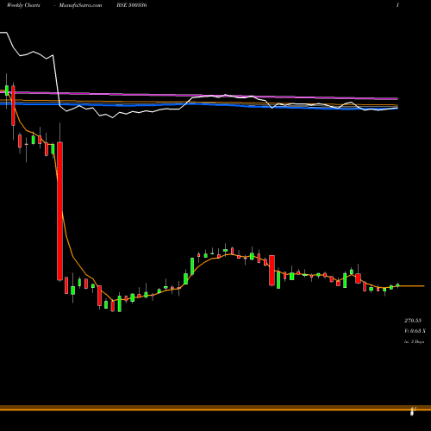This screenshot has width=431, height=431.
Task: Click the "Weekly Charts" title text
Action: point(23,5)
